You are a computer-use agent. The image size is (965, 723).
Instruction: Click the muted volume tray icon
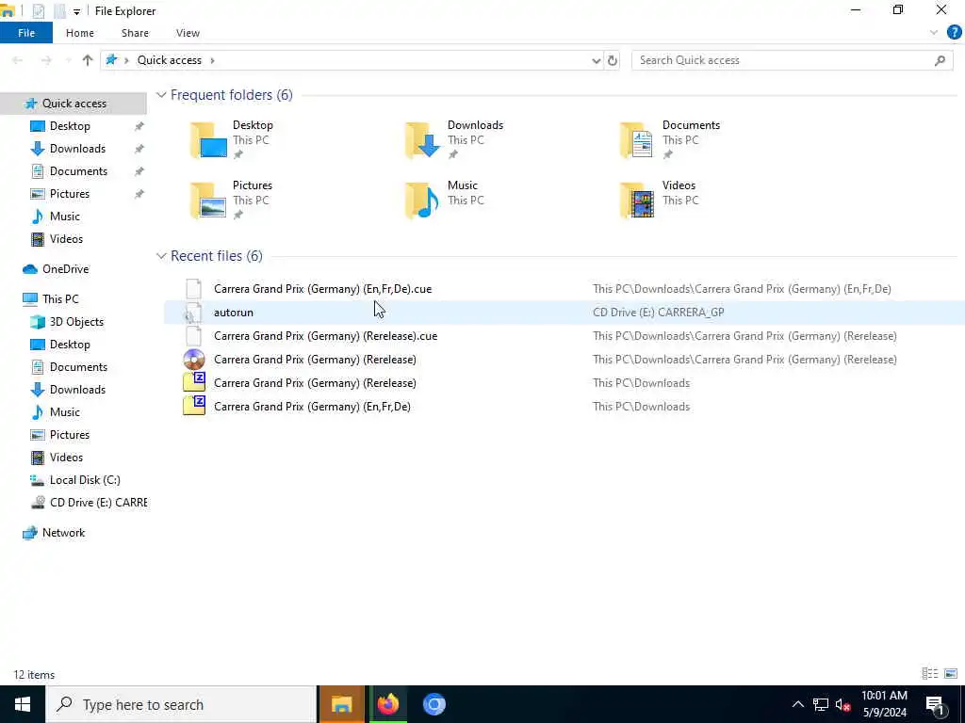(843, 704)
